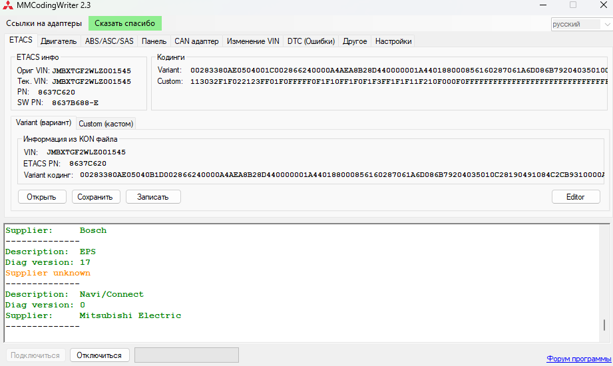Image resolution: width=613 pixels, height=366 pixels.
Task: Click the progress bar beside Отключиться
Action: (x=186, y=355)
